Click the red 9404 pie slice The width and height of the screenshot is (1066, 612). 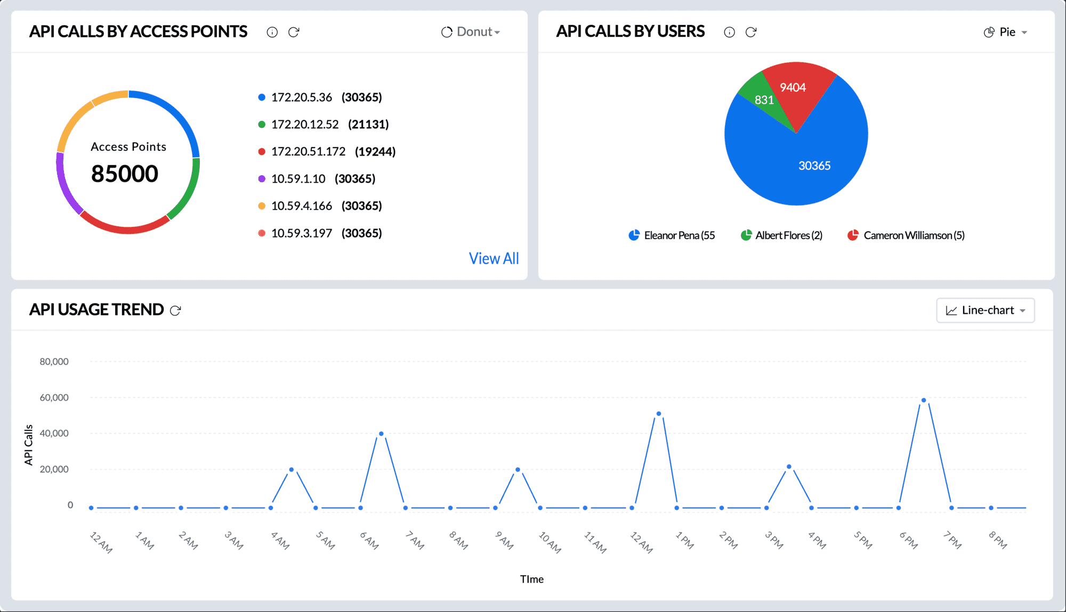click(793, 88)
